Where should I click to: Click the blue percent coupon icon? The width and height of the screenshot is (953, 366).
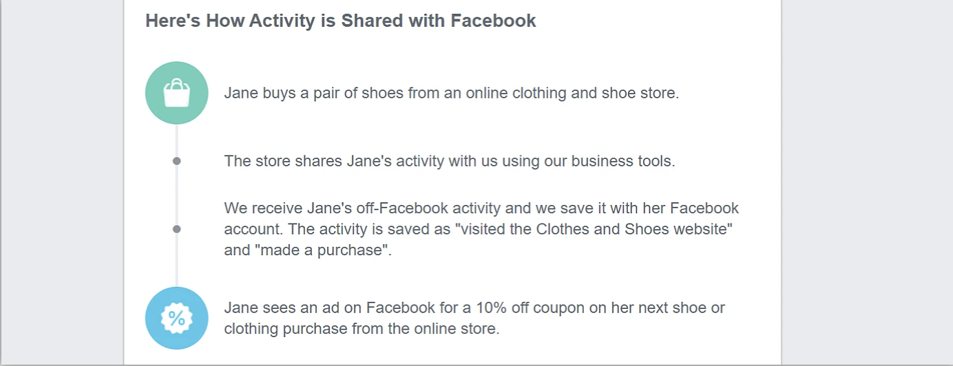pyautogui.click(x=176, y=318)
